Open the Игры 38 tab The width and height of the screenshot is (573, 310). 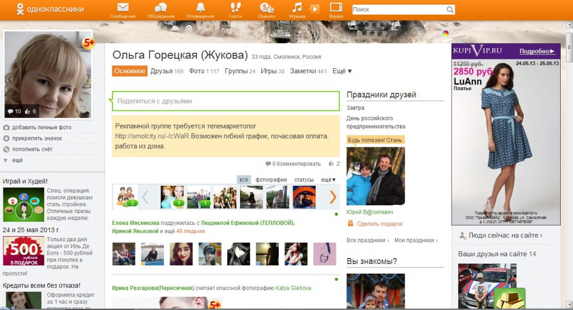click(273, 71)
